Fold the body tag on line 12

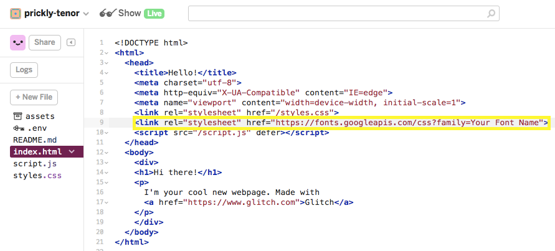point(106,153)
